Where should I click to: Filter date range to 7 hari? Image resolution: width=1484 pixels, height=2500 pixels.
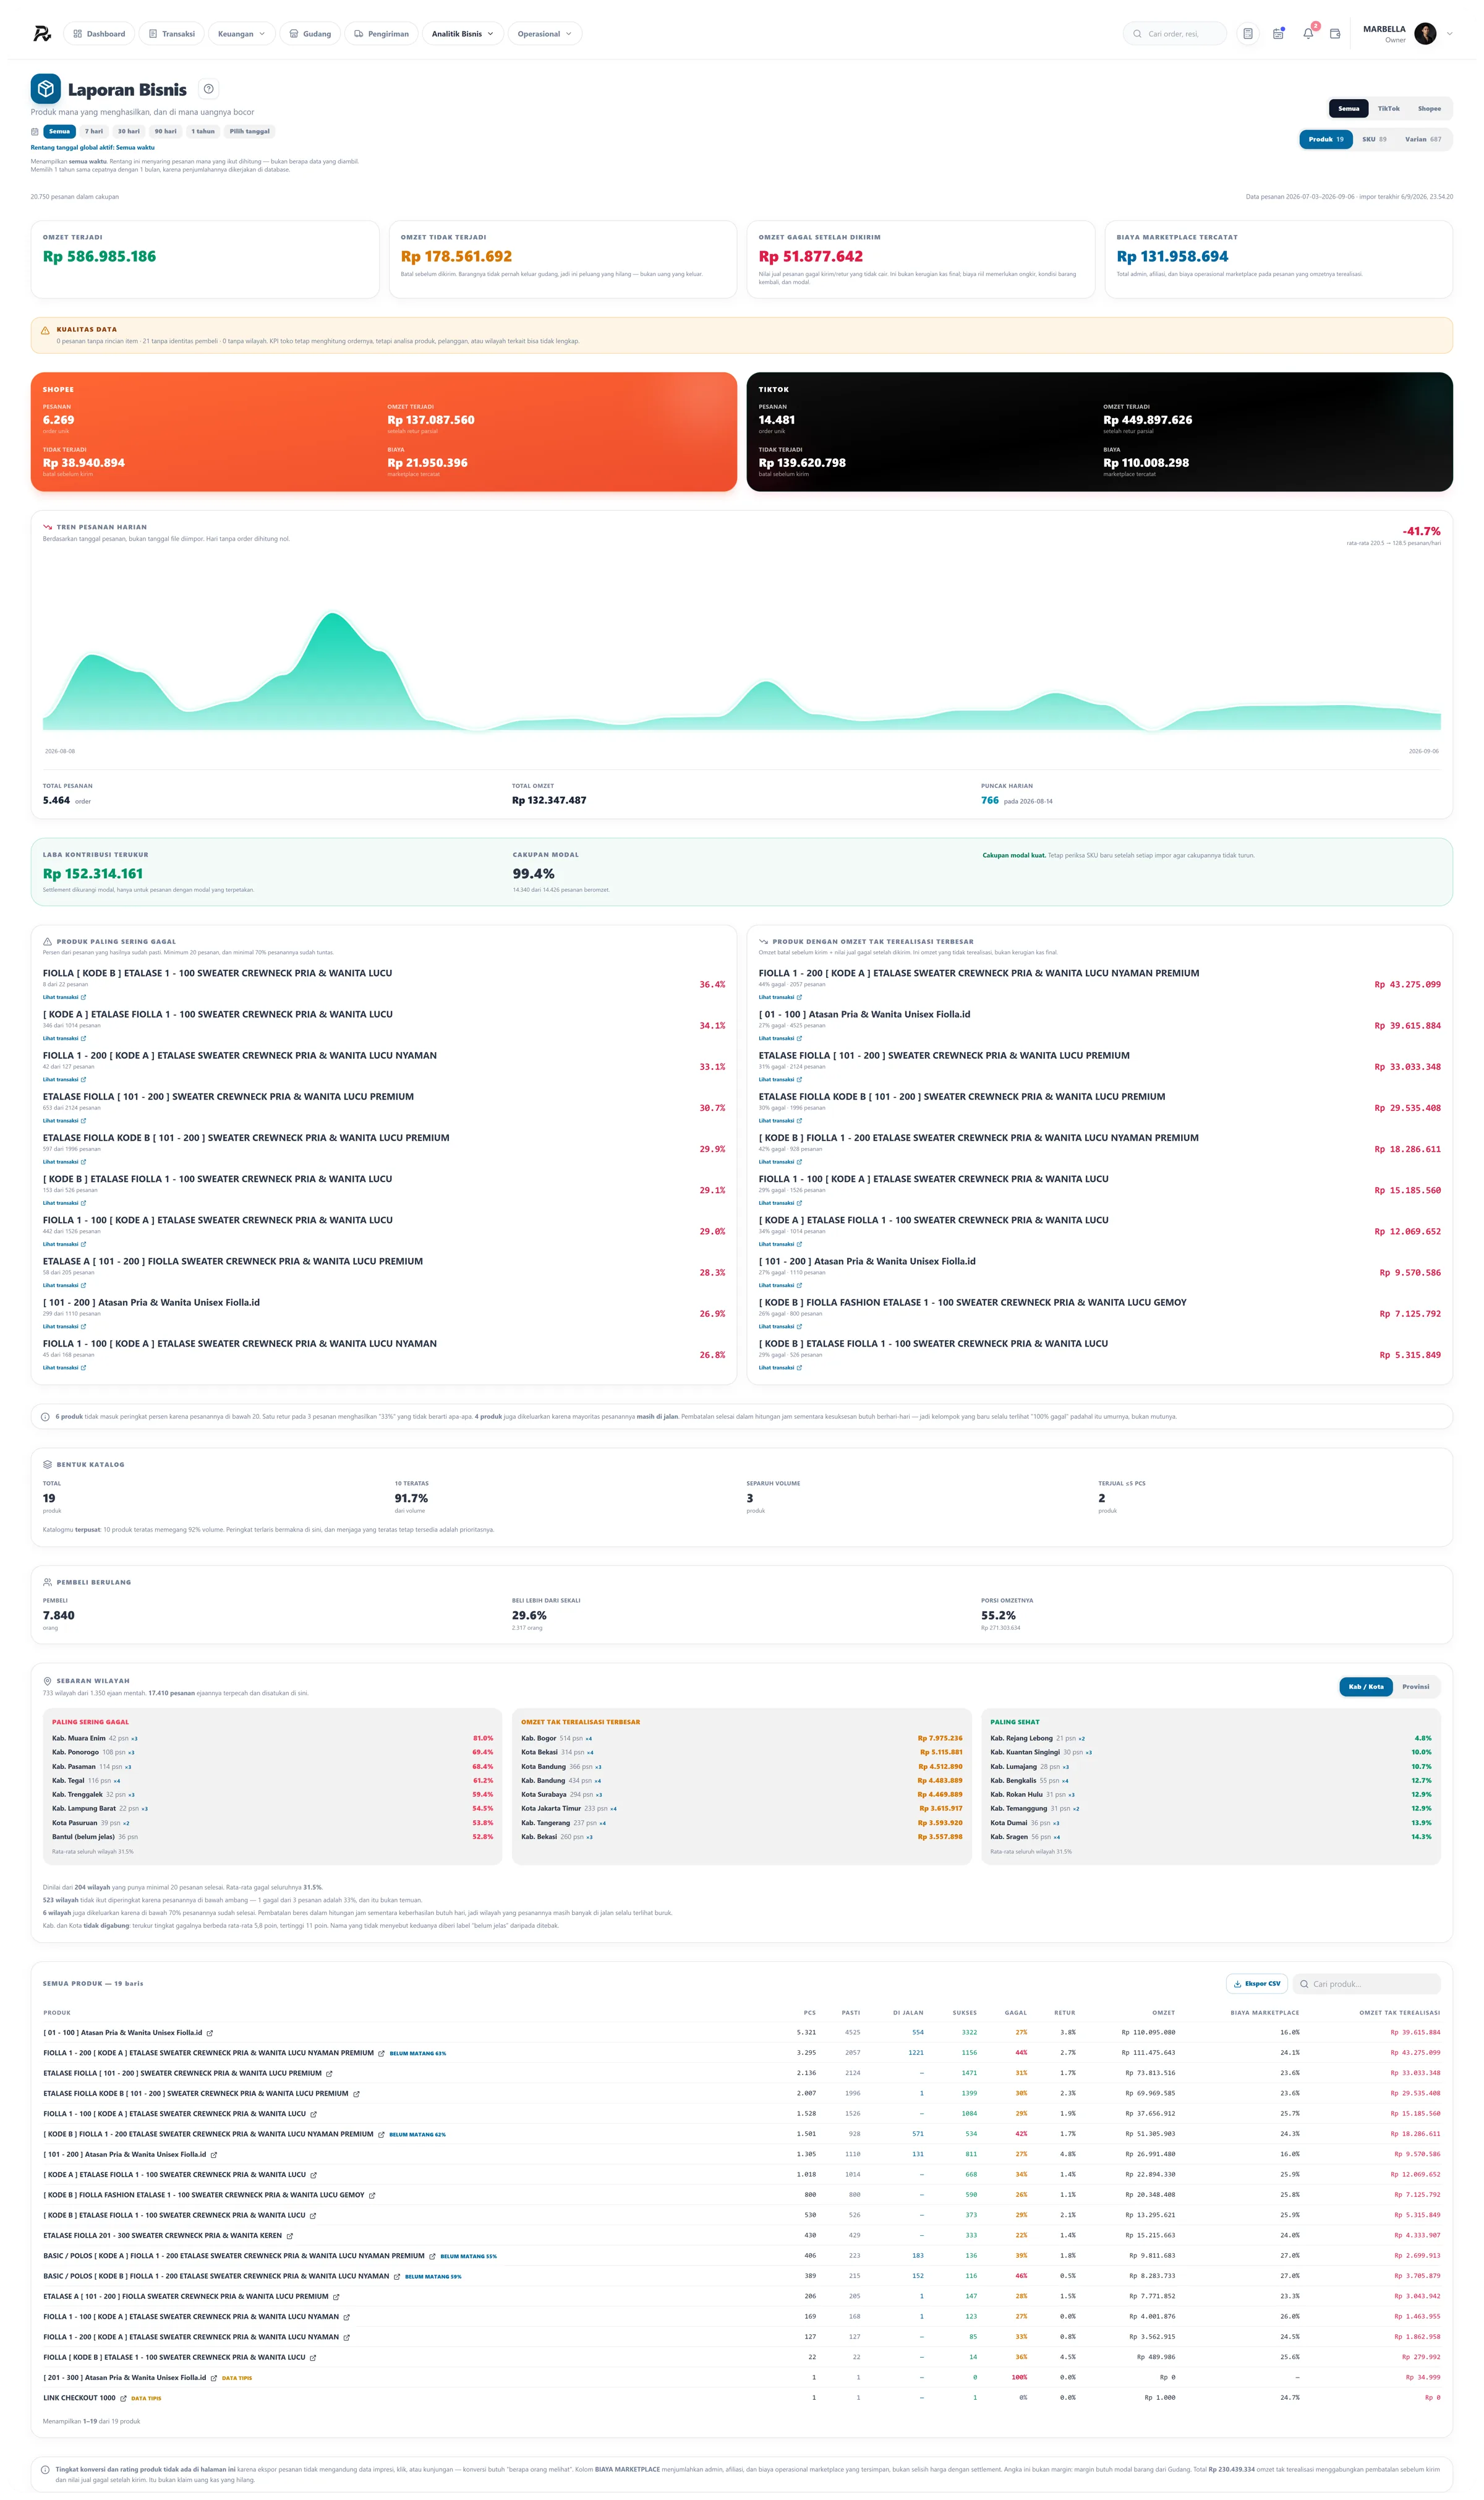[94, 131]
